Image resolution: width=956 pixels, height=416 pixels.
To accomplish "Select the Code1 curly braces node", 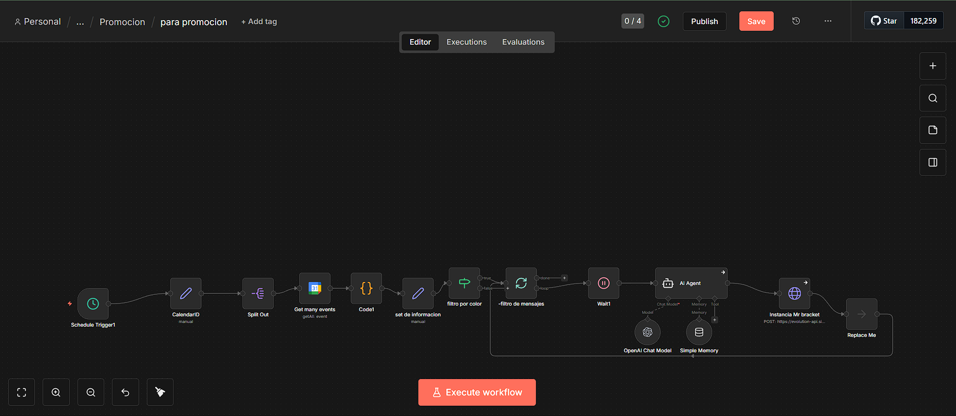I will click(x=366, y=288).
